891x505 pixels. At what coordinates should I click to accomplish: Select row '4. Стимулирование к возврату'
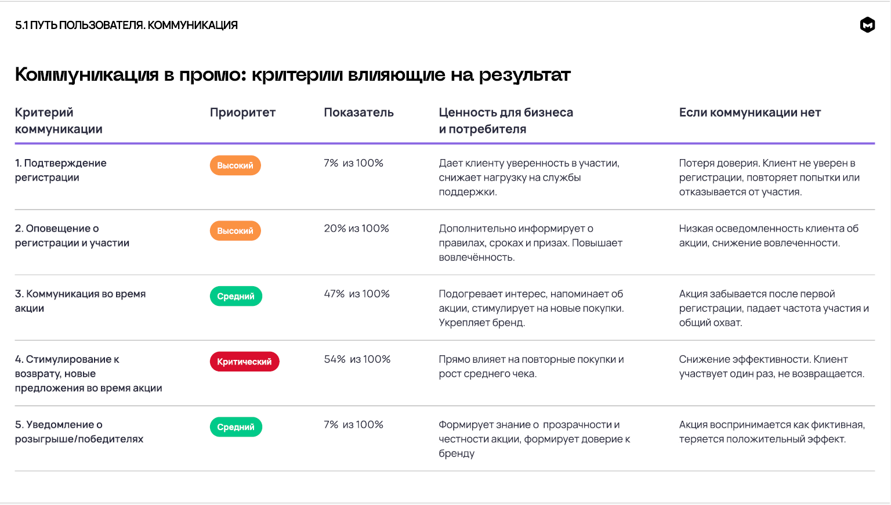coord(88,373)
